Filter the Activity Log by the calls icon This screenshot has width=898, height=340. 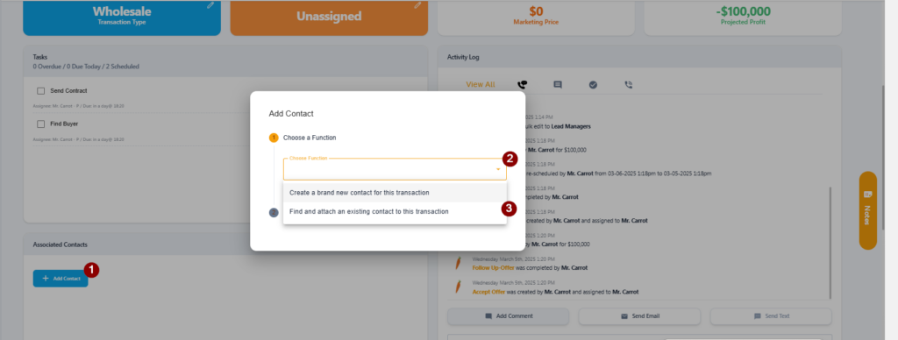click(522, 85)
